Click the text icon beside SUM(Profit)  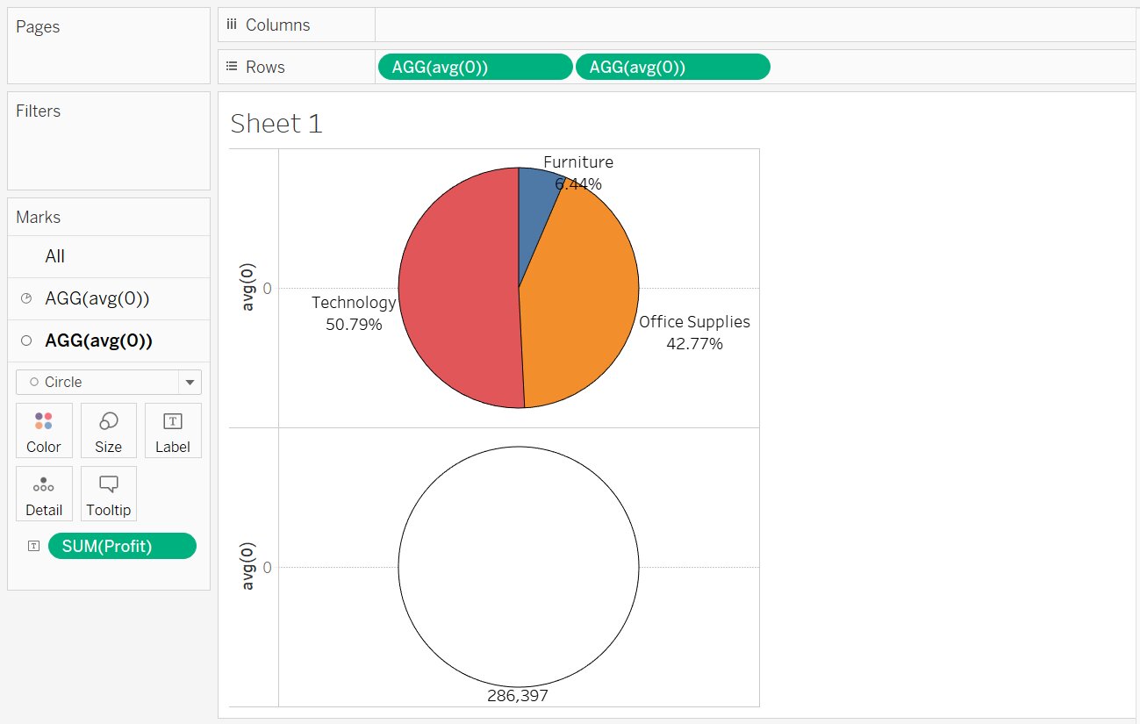(x=33, y=546)
